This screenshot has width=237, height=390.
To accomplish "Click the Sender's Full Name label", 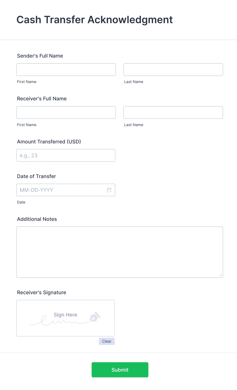I will 40,56.
